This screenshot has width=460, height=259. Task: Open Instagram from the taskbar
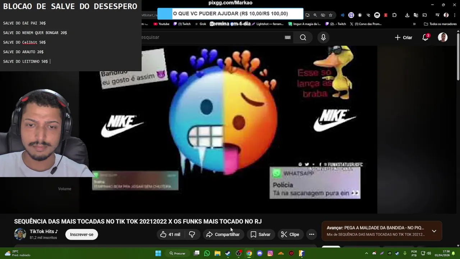pyautogui.click(x=270, y=253)
